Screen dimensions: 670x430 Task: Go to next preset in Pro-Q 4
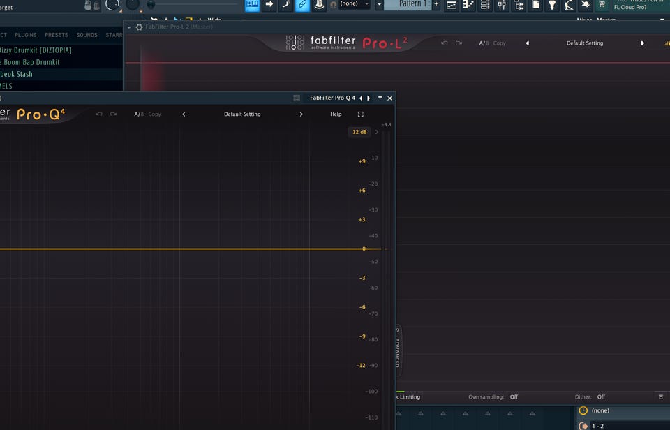pos(301,114)
